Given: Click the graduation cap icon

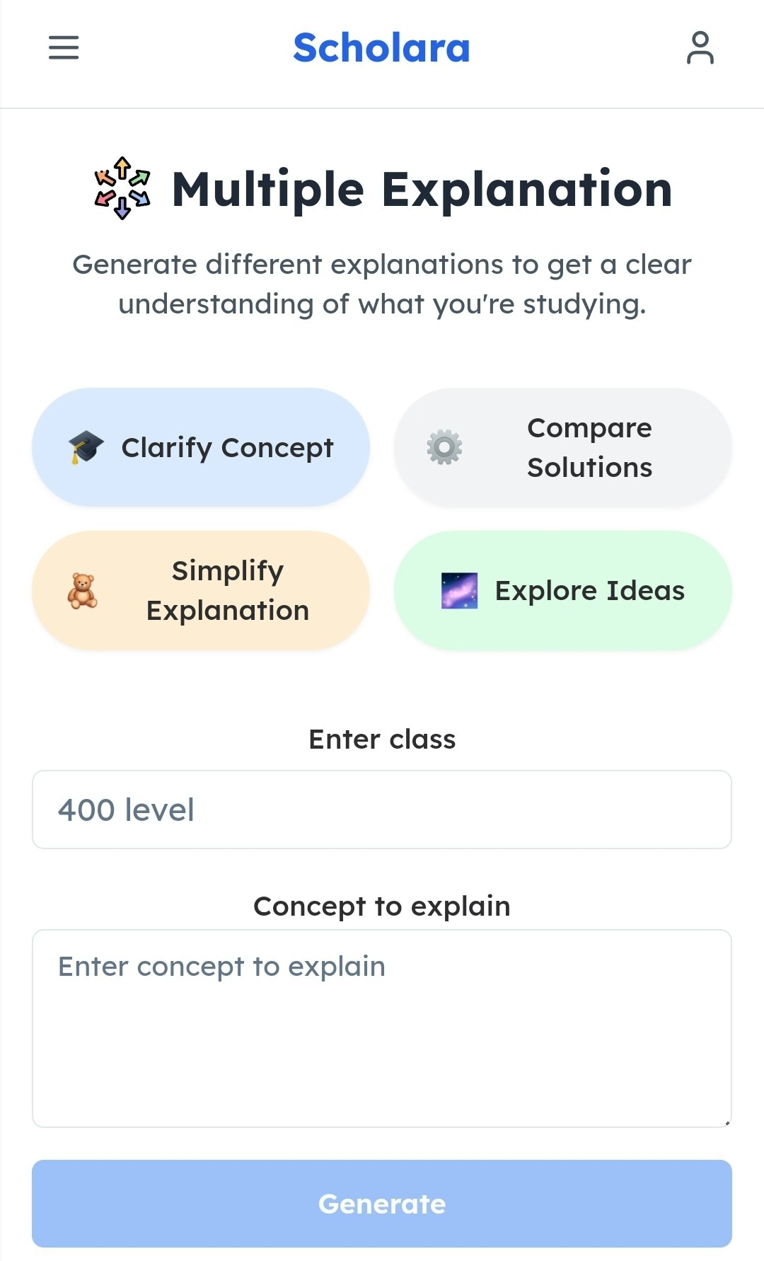Looking at the screenshot, I should pos(86,447).
